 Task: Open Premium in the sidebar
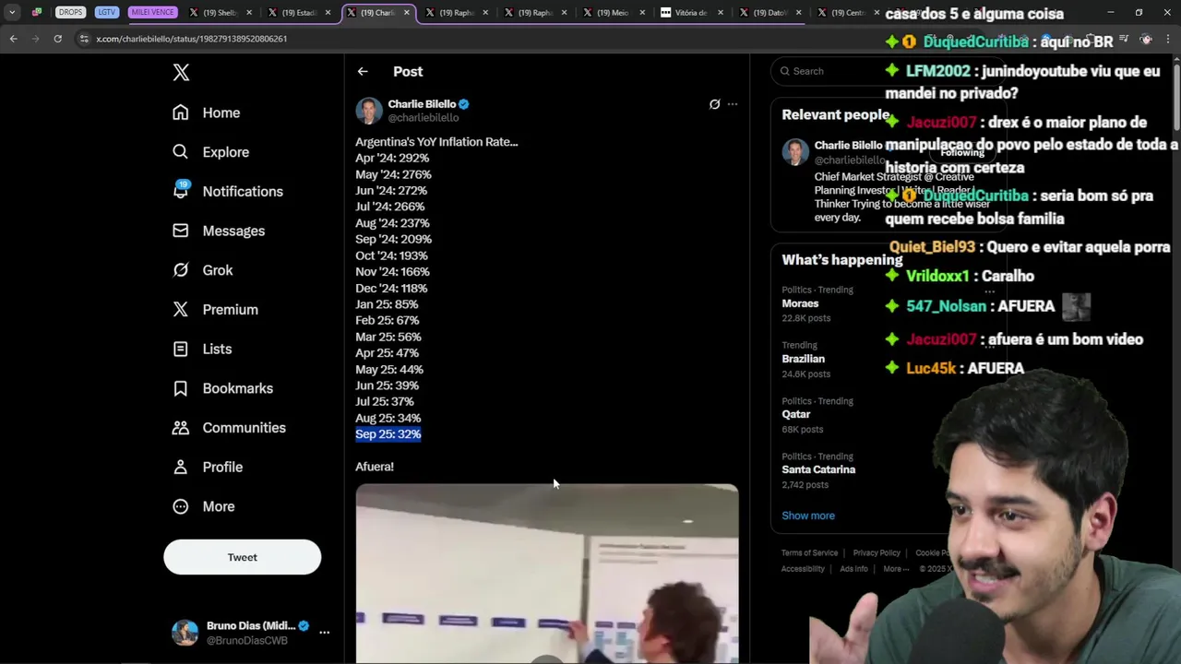coord(215,310)
